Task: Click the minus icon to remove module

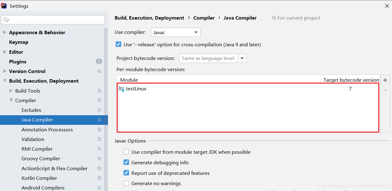Action: pos(385,90)
